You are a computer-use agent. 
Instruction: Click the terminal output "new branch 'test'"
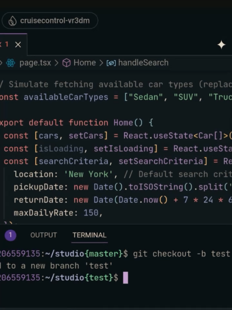point(71,266)
